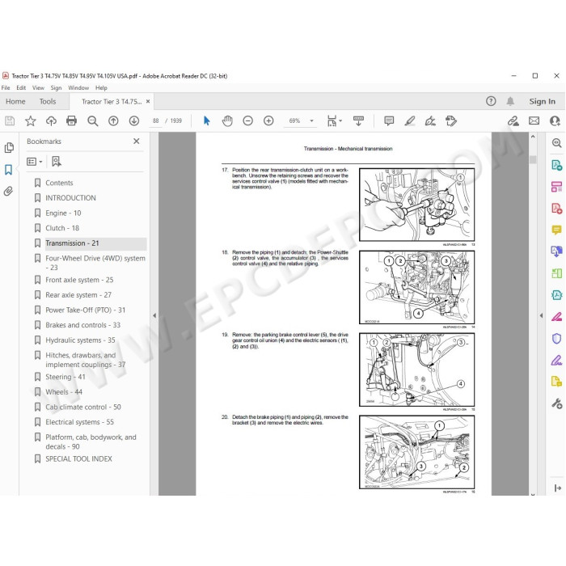Screen dimensions: 566x566
Task: Collapse the left navigation pane arrow
Action: (x=154, y=315)
